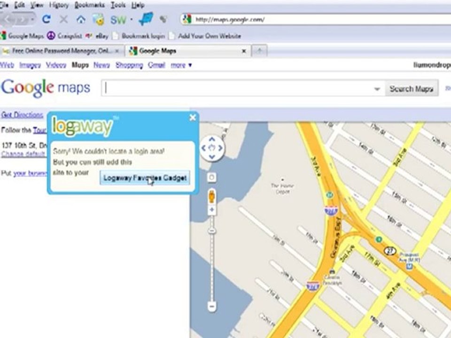The height and width of the screenshot is (338, 451).
Task: Open the Tools menu
Action: coord(118,5)
